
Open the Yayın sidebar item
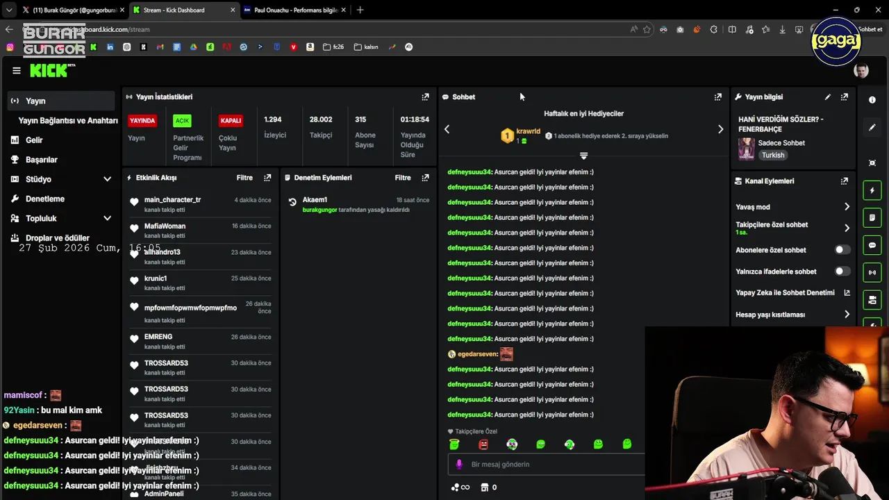point(61,101)
